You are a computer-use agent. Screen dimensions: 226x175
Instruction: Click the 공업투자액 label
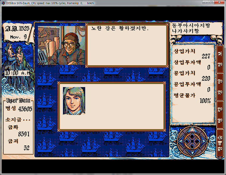click(187, 84)
